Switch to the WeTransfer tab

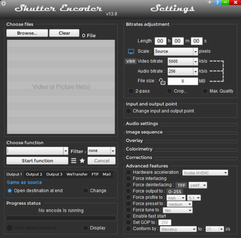tap(77, 174)
